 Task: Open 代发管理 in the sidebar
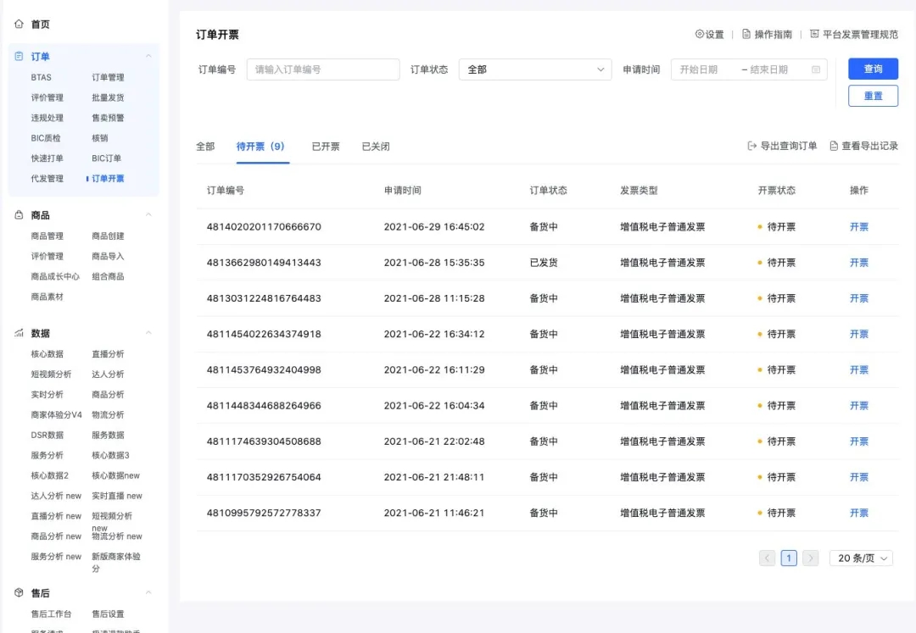47,179
